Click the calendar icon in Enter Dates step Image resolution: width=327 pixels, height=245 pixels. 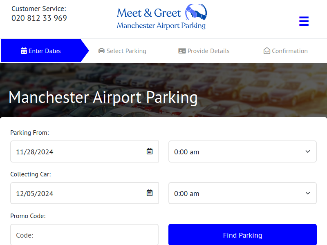pos(24,51)
